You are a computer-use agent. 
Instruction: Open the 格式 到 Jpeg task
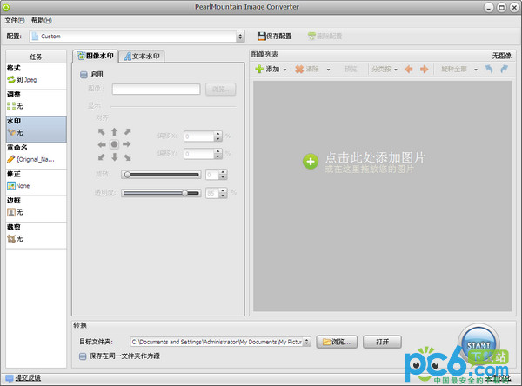pos(36,77)
